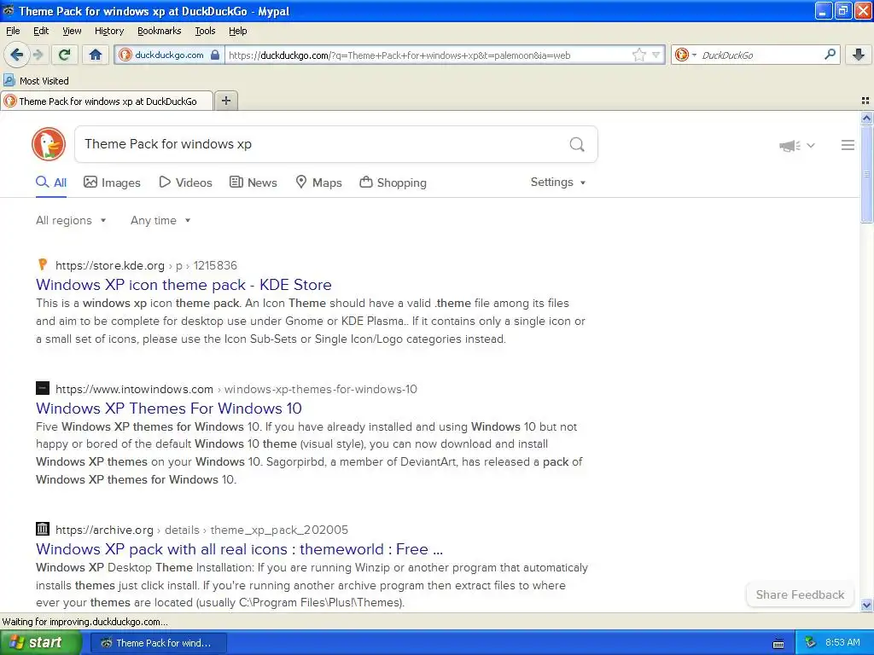
Task: Open the Bookmarks menu
Action: pos(160,31)
